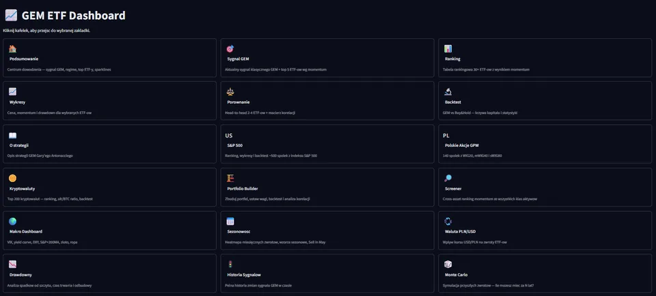This screenshot has width=656, height=296.
Task: Select the Porownanie comparison tile
Action: click(327, 101)
